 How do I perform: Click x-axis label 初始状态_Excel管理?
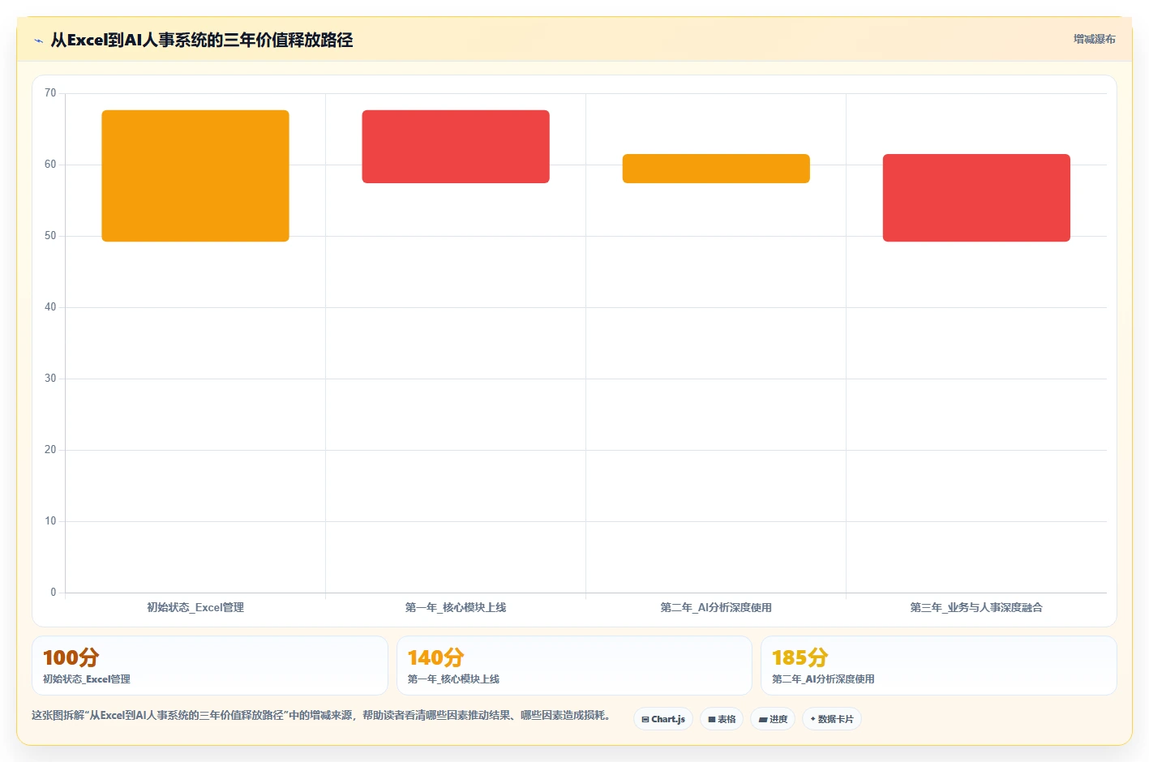(x=195, y=607)
